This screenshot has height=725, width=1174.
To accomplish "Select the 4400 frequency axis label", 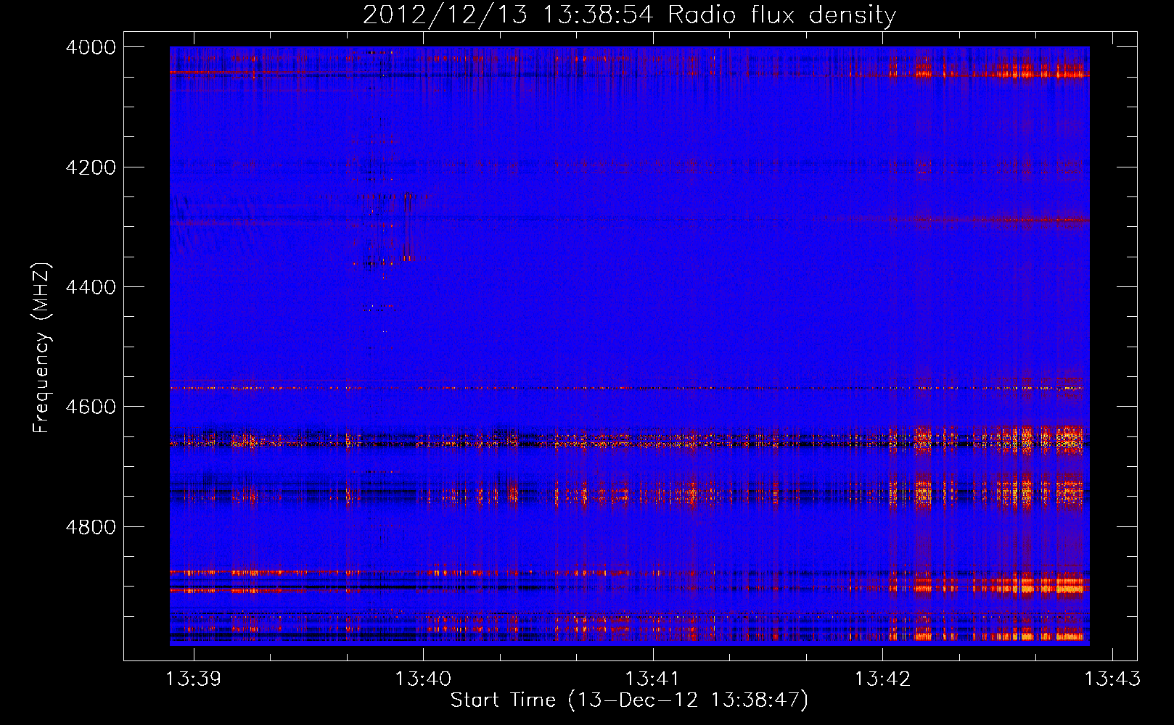I will coord(91,287).
